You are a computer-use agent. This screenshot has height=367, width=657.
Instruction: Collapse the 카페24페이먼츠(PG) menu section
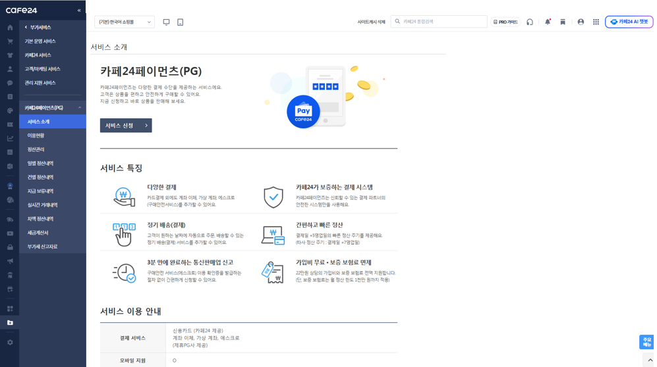click(x=80, y=108)
